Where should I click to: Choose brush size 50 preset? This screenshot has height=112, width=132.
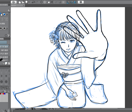[6, 82]
